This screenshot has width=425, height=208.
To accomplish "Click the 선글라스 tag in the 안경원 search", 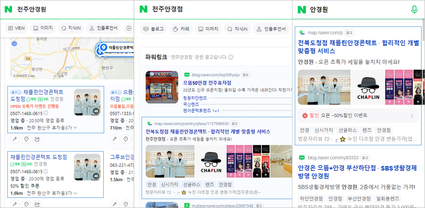I will pyautogui.click(x=348, y=130).
